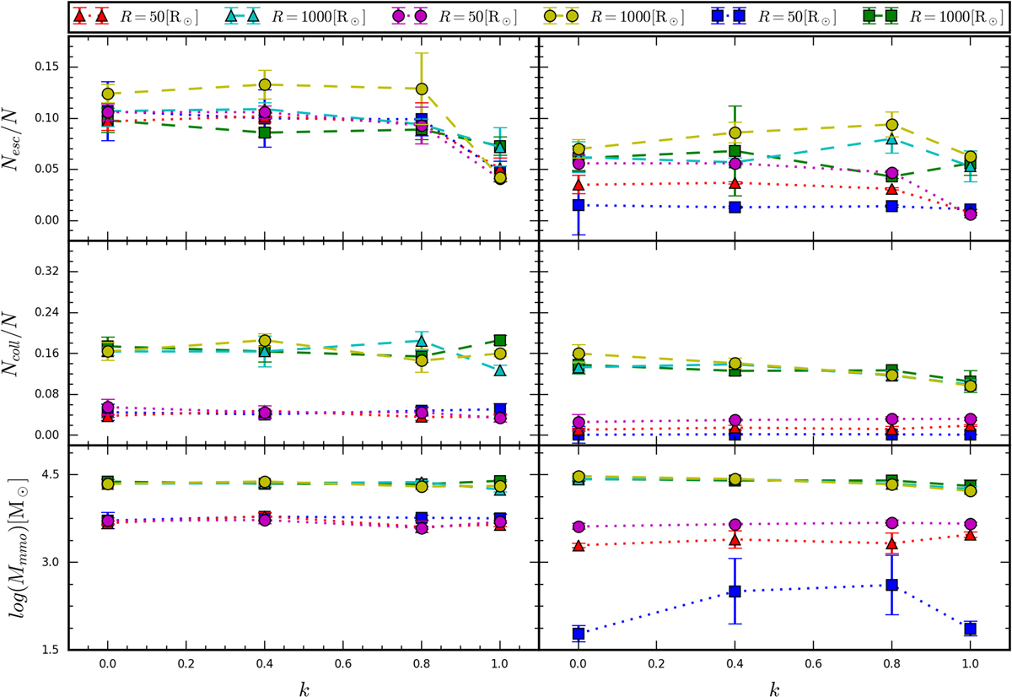Click yellow circle at k=0.8 in top-left panel

[422, 89]
